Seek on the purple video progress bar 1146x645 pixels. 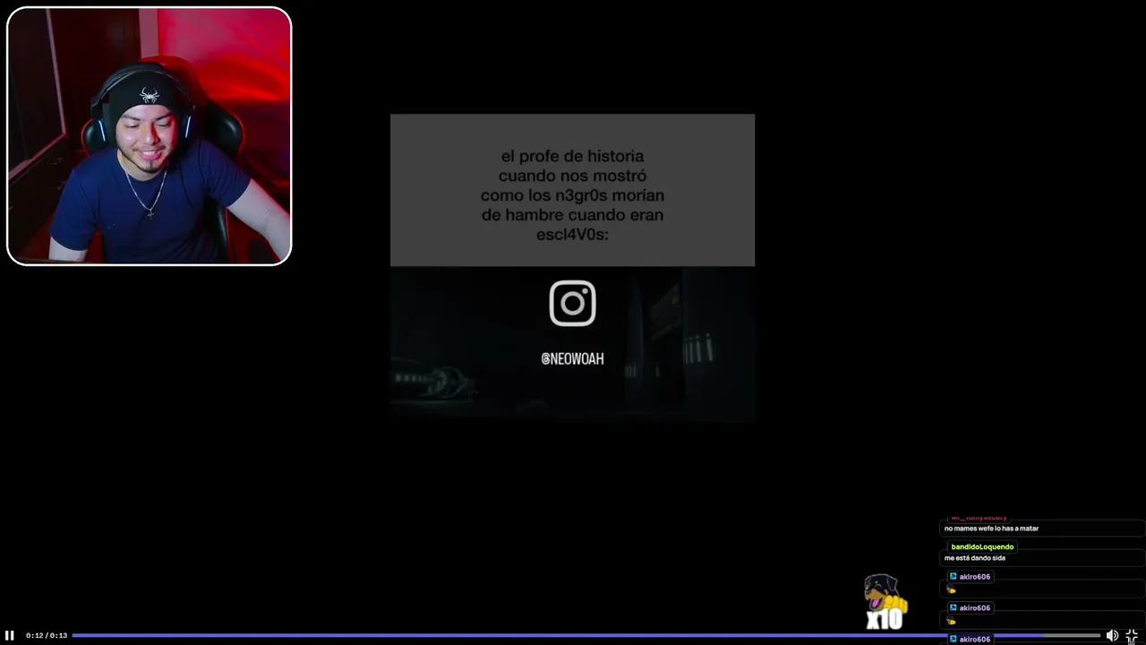click(586, 635)
